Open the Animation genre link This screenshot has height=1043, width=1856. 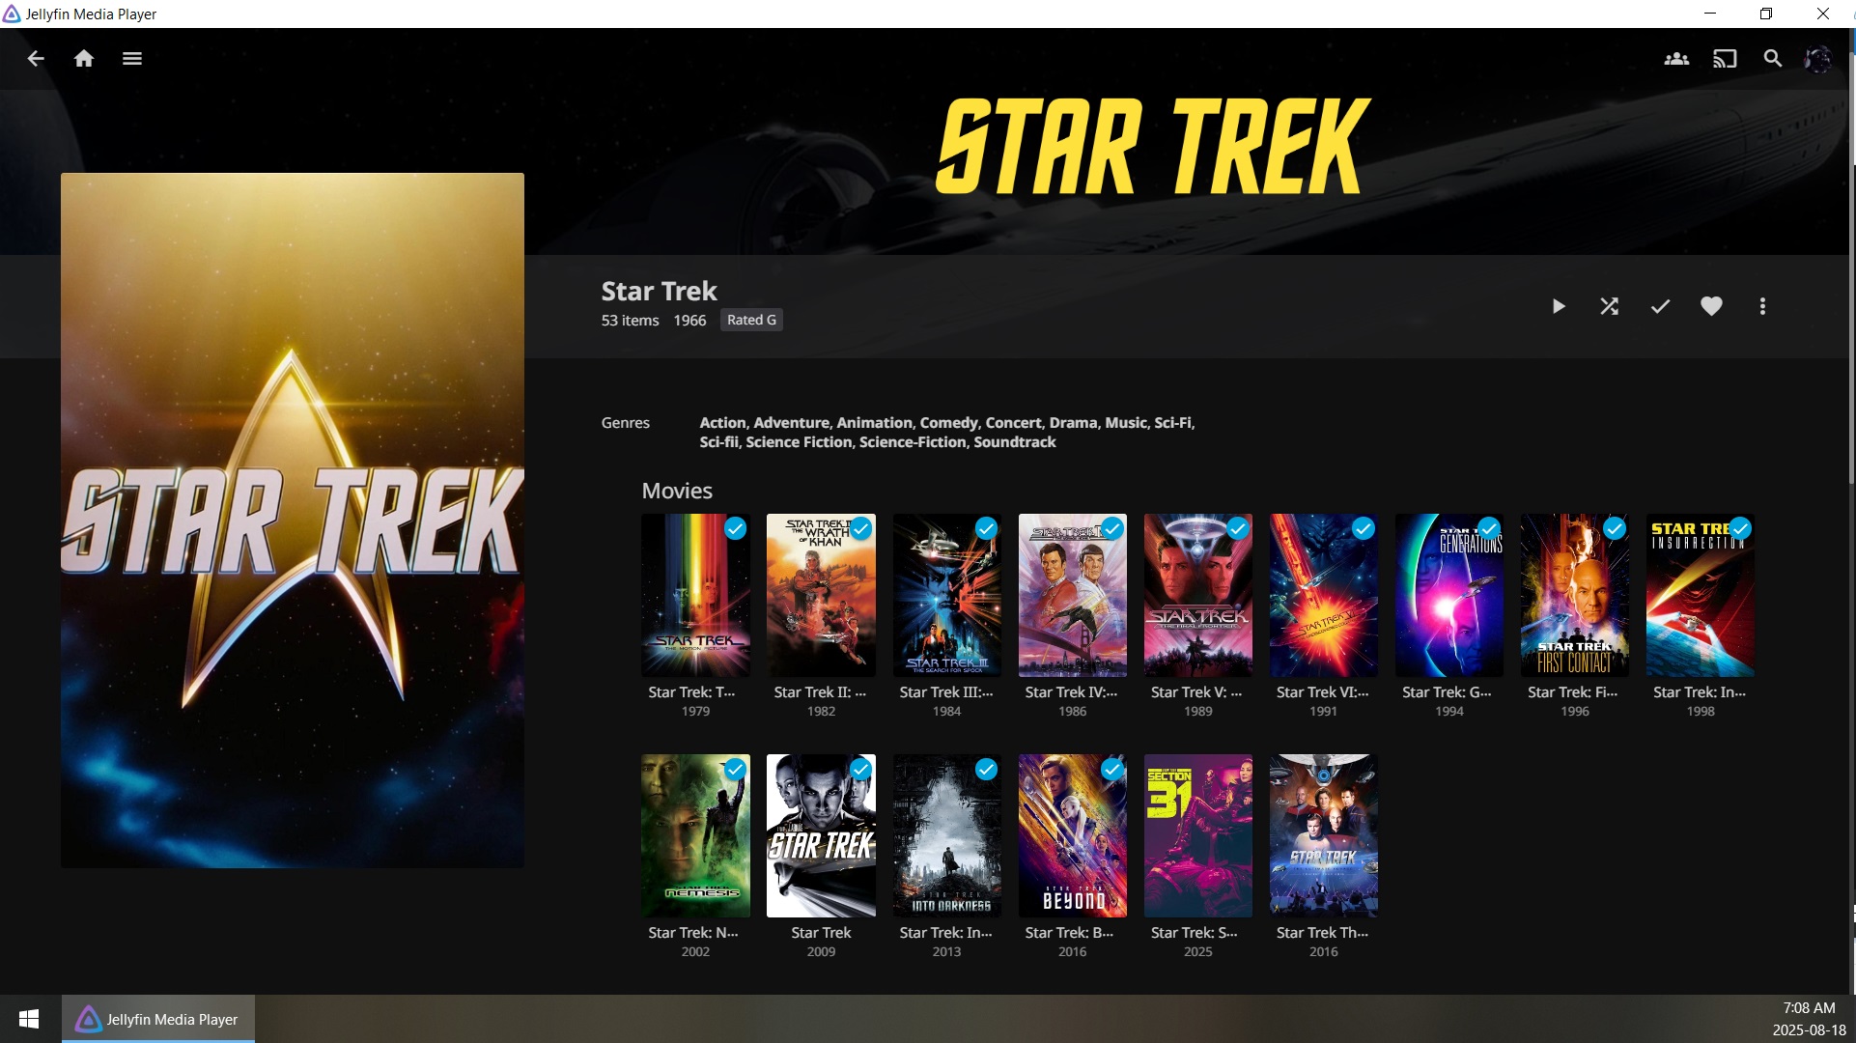coord(874,423)
